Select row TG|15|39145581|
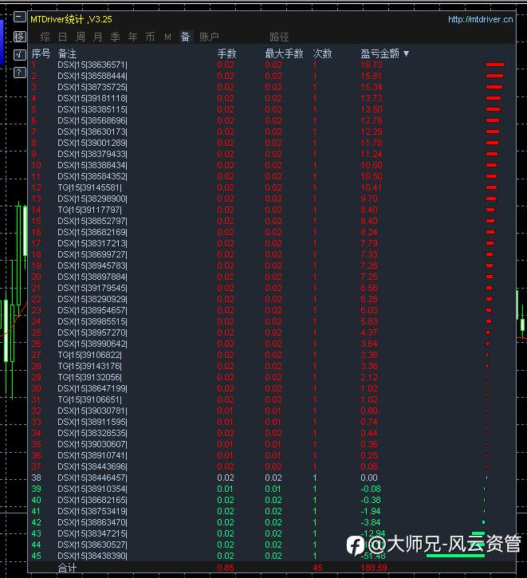 click(272, 187)
